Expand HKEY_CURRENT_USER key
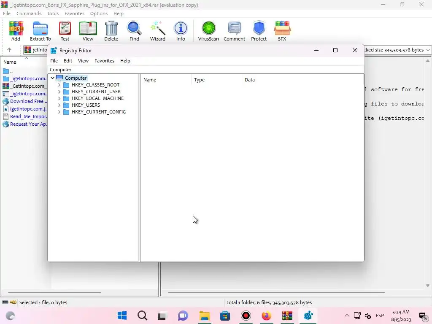 pos(59,92)
